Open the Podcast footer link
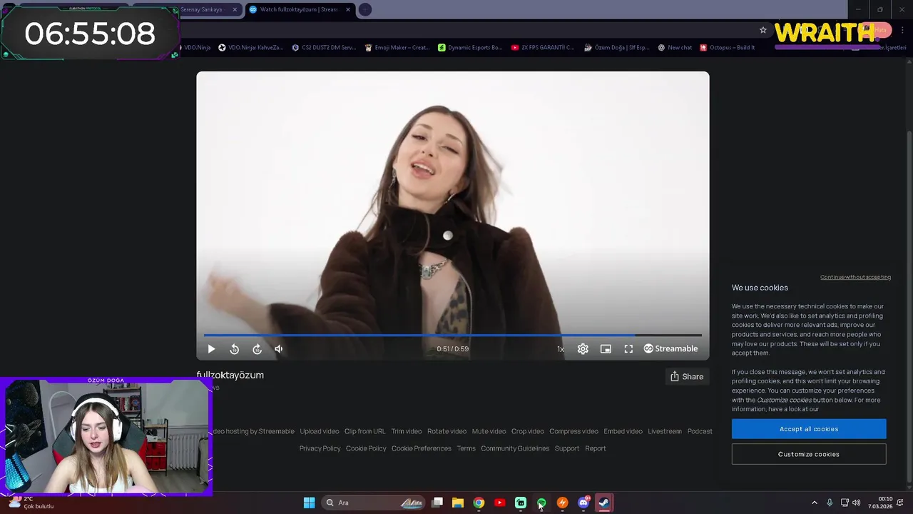Viewport: 913px width, 514px height. 700,431
